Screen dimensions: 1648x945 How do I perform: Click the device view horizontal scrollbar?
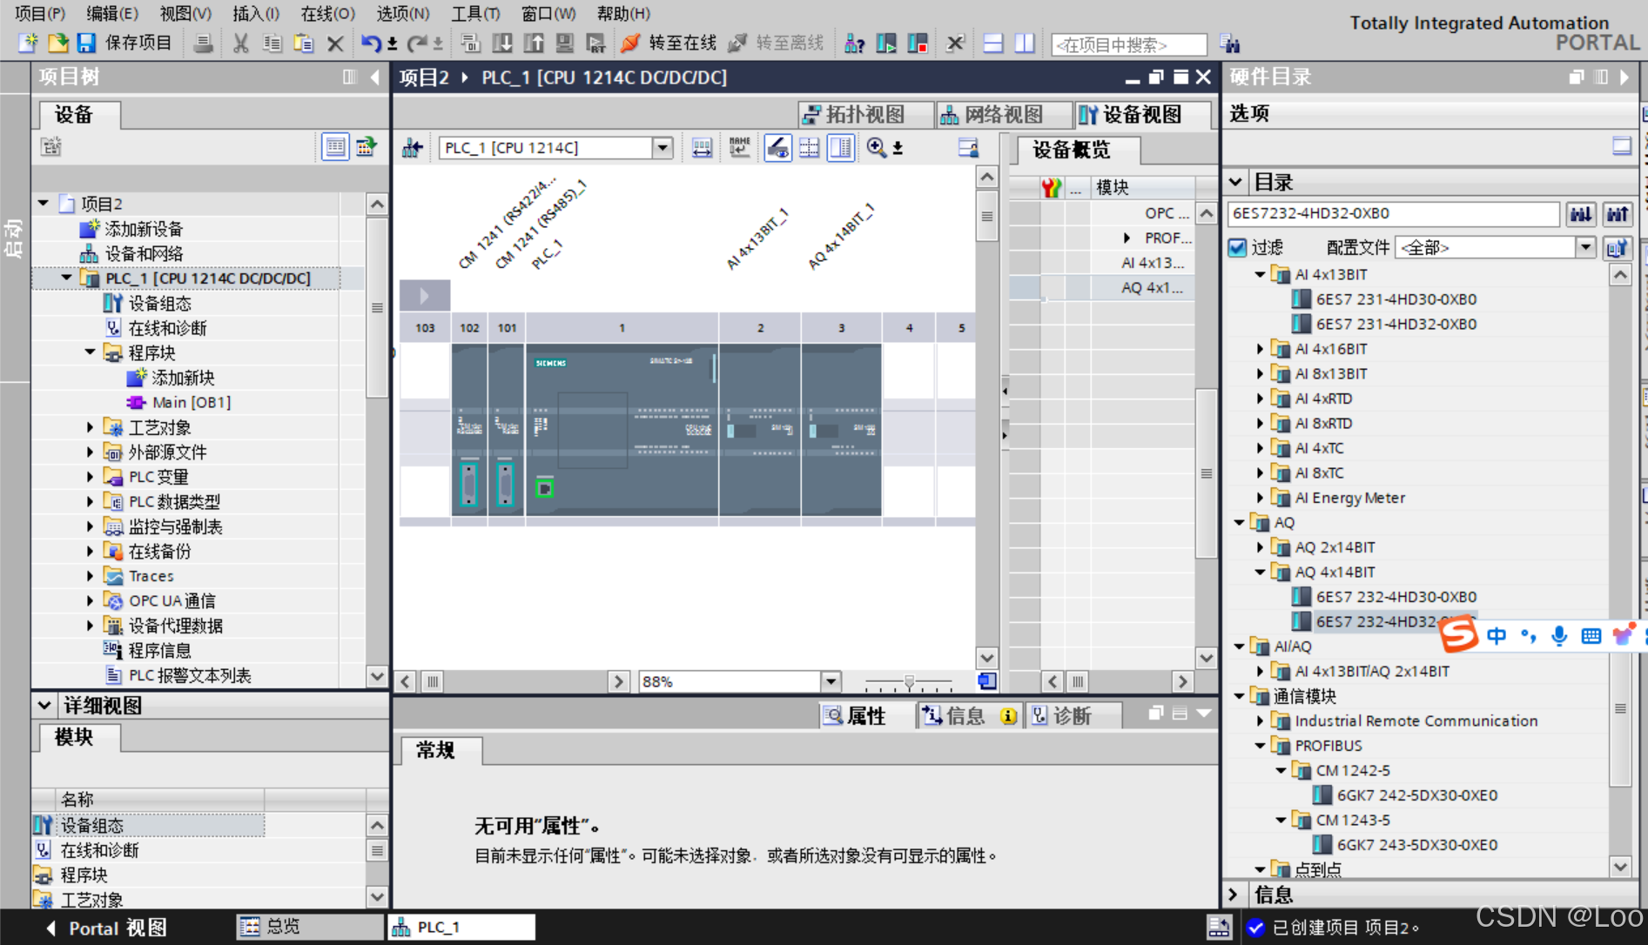click(513, 681)
